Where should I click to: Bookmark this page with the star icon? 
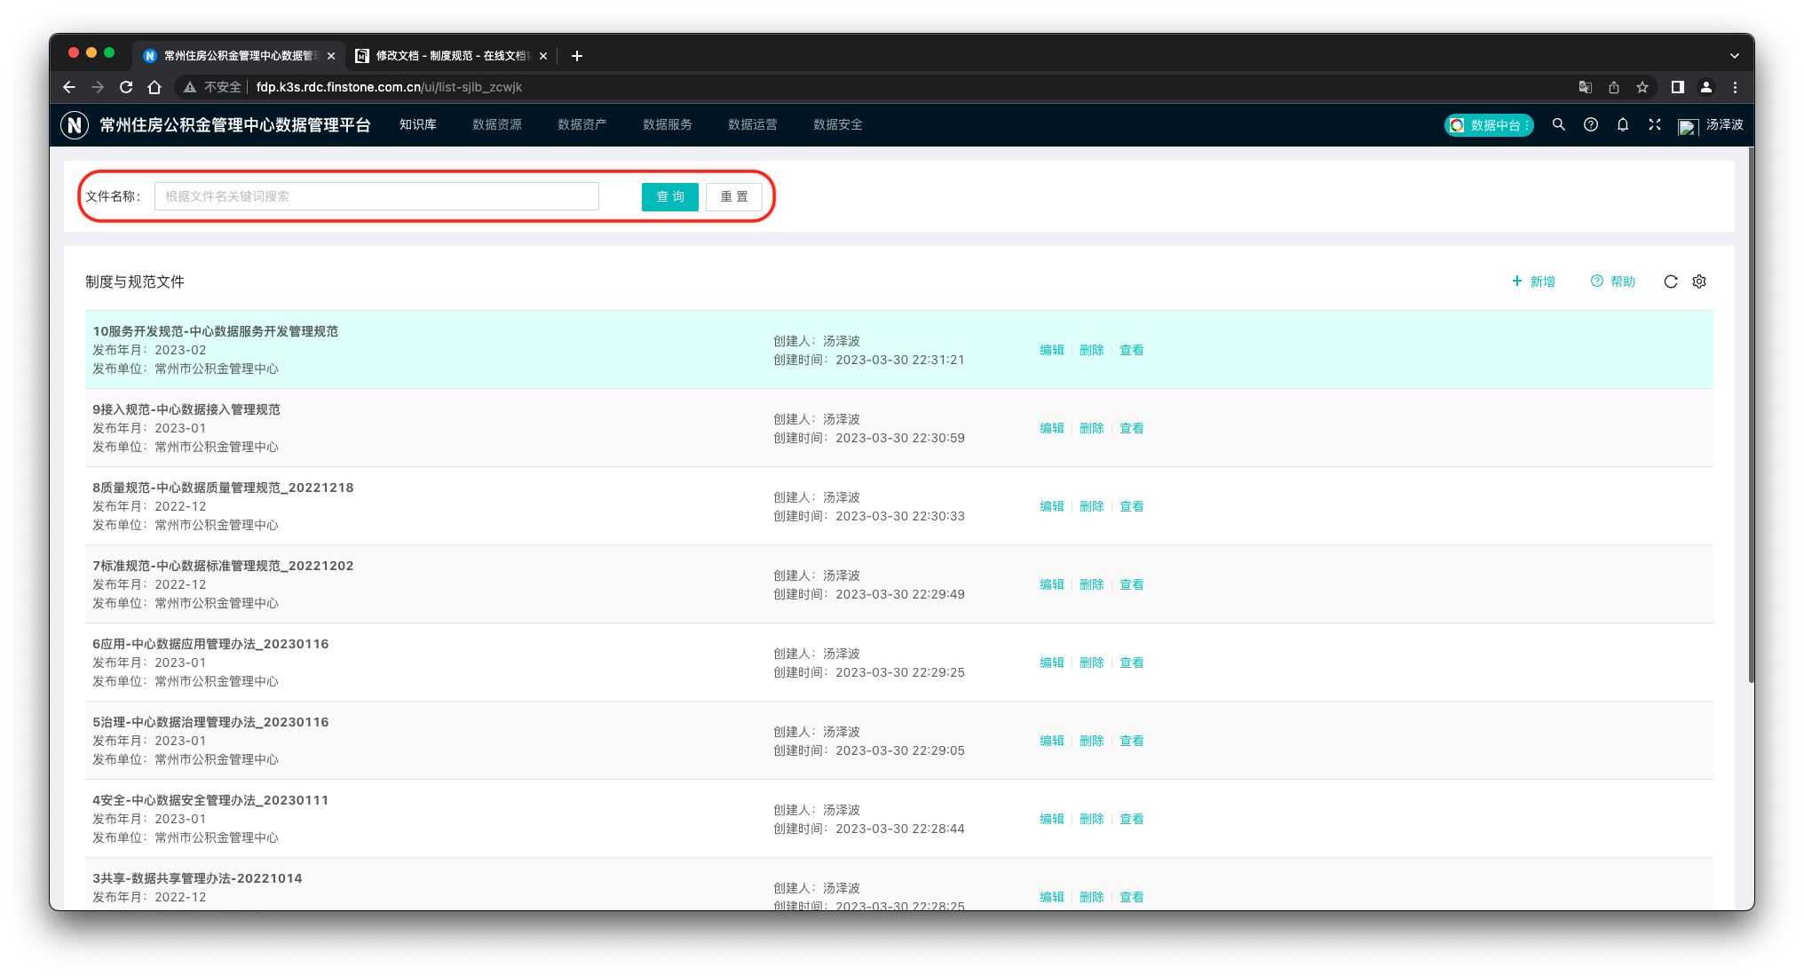tap(1642, 87)
